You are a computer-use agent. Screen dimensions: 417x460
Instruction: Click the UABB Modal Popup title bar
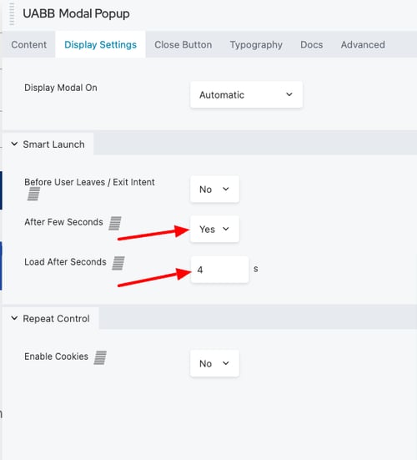click(76, 14)
